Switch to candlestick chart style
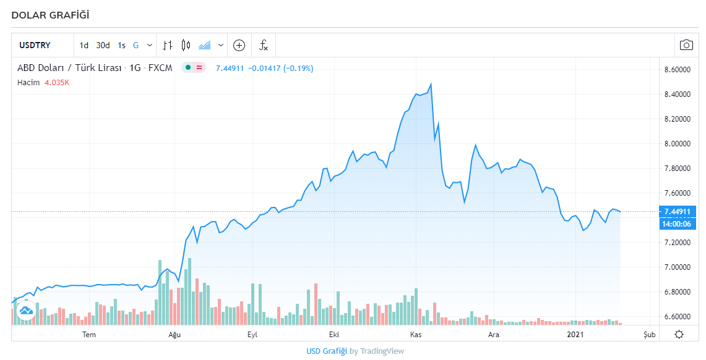 click(186, 45)
